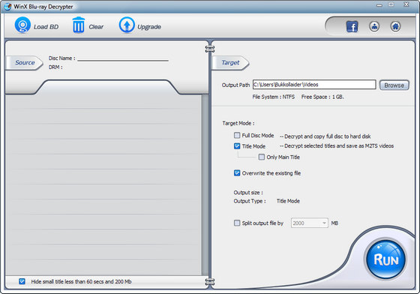Click the 'Target Mode :' label
420x294 pixels.
tap(238, 124)
